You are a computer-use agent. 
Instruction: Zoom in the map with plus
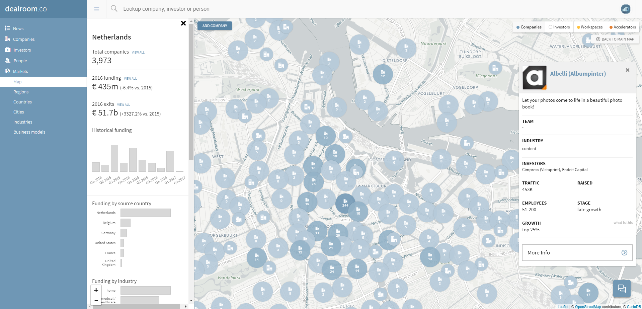tap(96, 290)
